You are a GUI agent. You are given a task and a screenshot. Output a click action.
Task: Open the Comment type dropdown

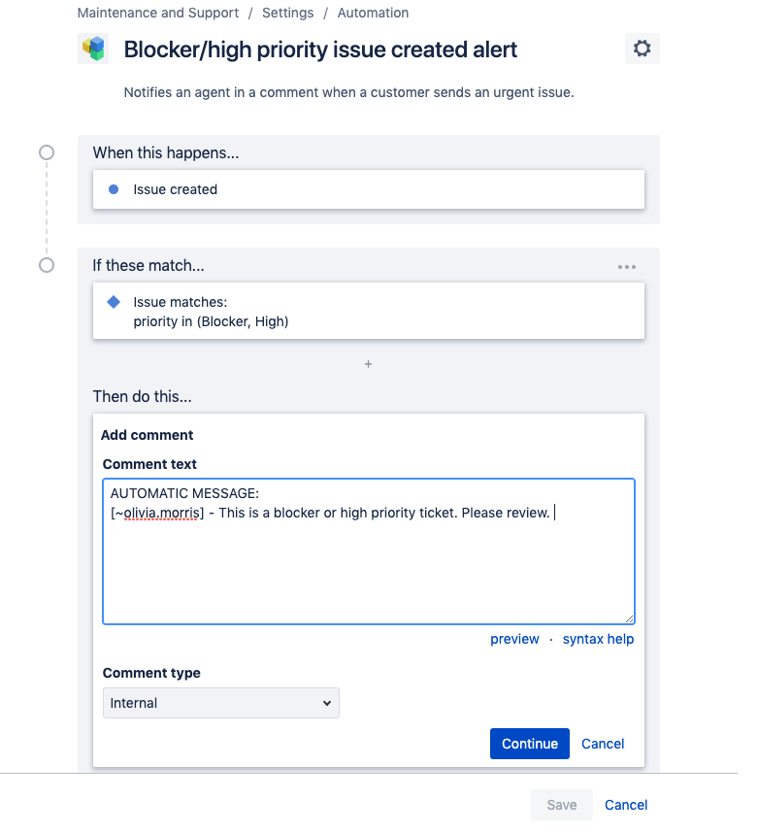(221, 703)
